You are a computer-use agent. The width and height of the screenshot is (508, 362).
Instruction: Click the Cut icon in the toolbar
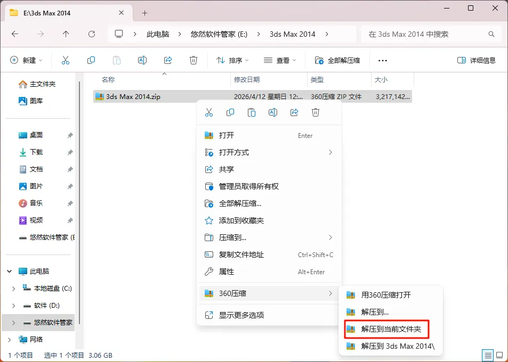coord(66,60)
